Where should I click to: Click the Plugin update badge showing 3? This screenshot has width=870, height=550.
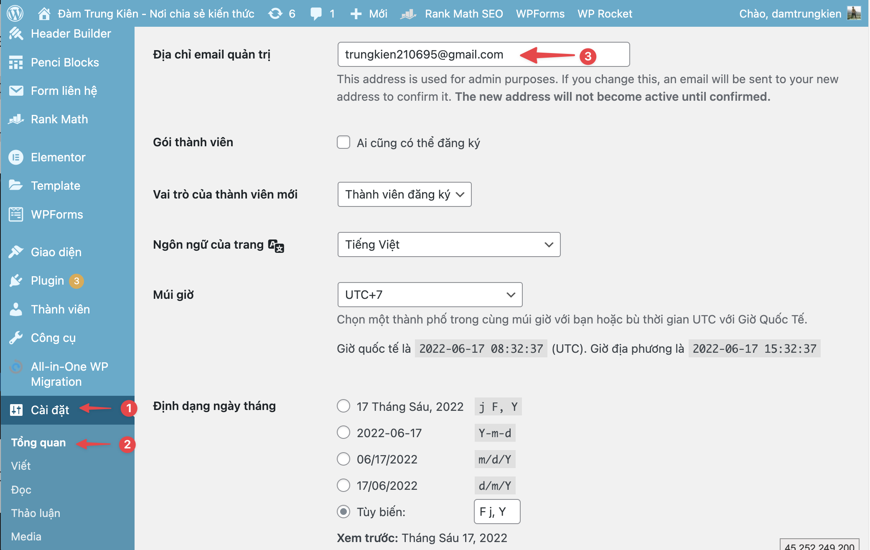[76, 281]
